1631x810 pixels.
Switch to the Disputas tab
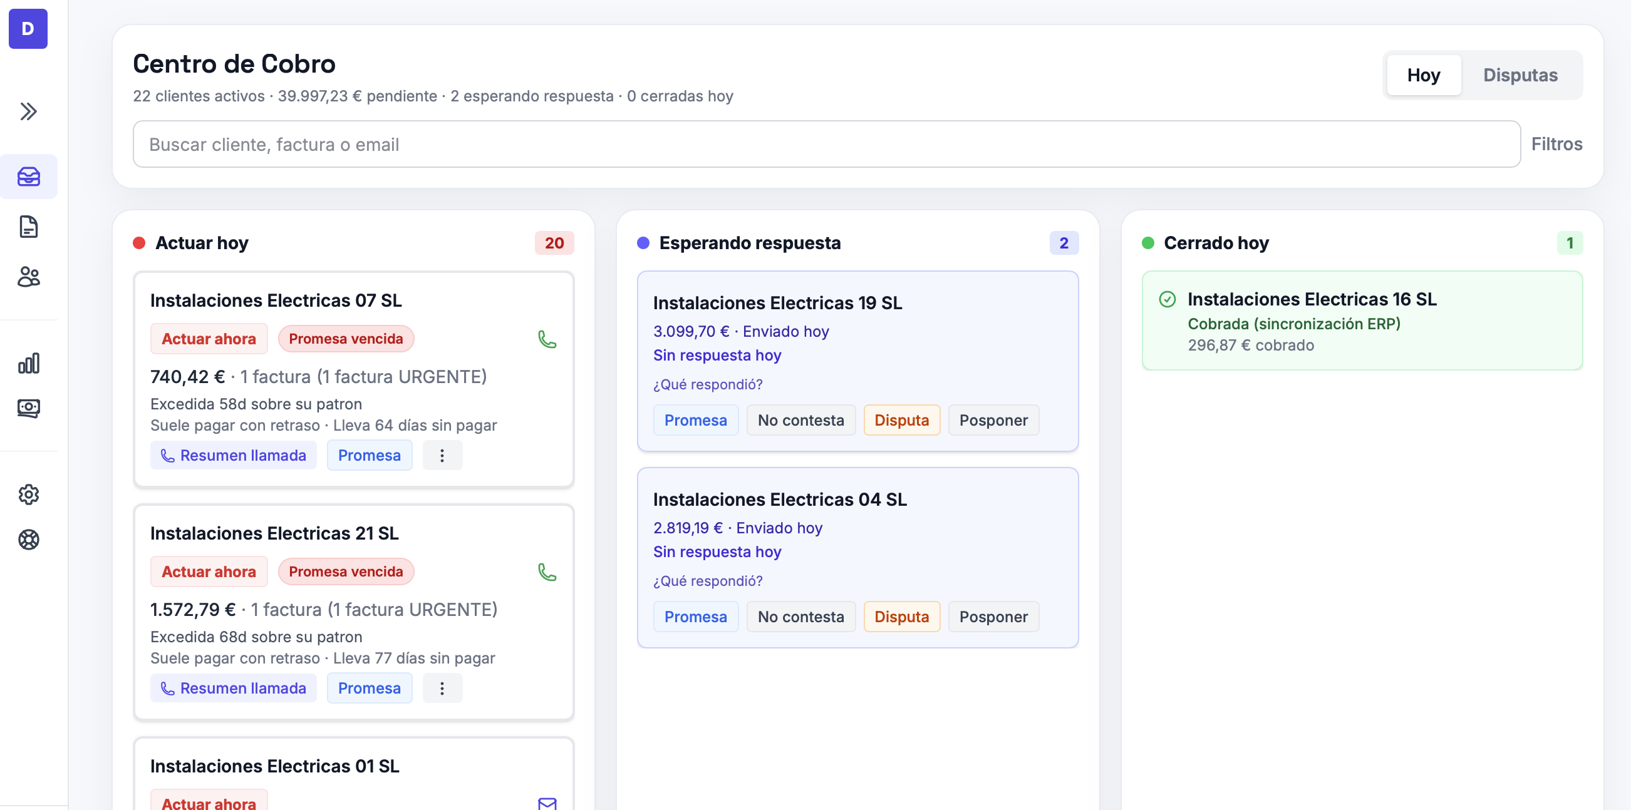1520,74
